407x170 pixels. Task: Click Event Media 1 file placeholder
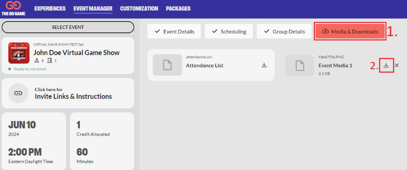(300, 66)
